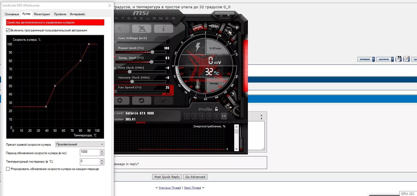Decrease the fan speed update period value

pos(102,154)
